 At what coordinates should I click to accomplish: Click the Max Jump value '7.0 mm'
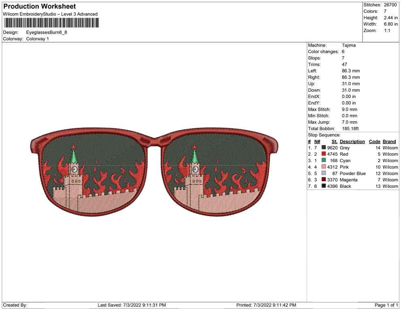349,122
